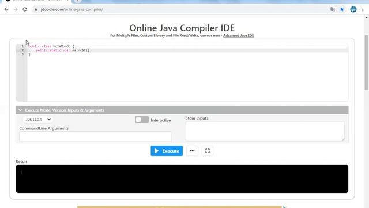Open the Advanced Java IDE link
Screen dimensions: 369x208
click(238, 36)
